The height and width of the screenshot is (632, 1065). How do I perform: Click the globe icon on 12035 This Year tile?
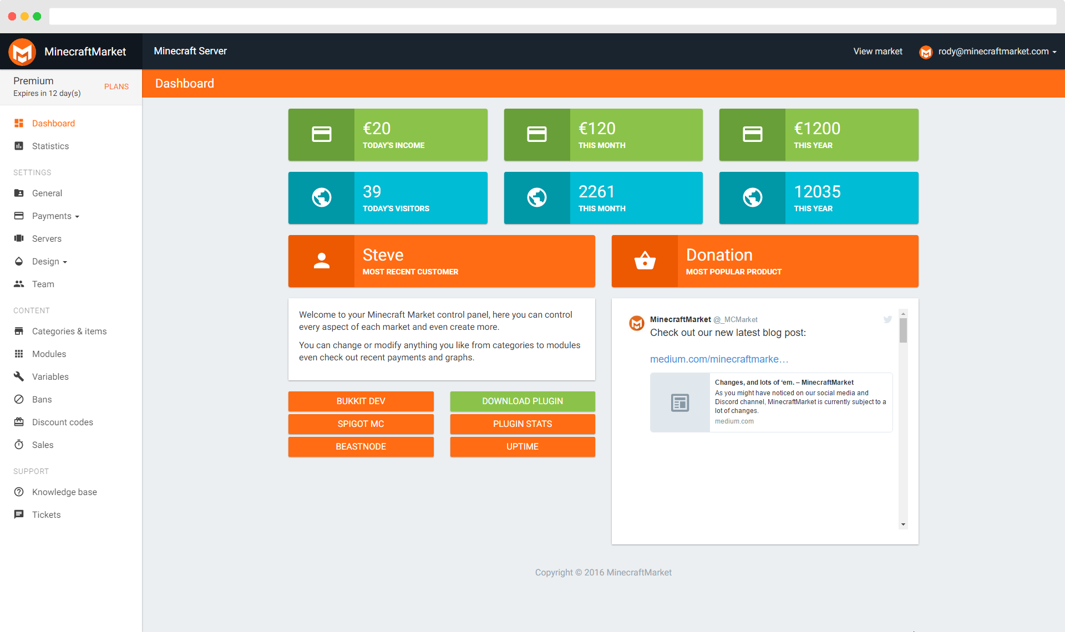point(753,197)
